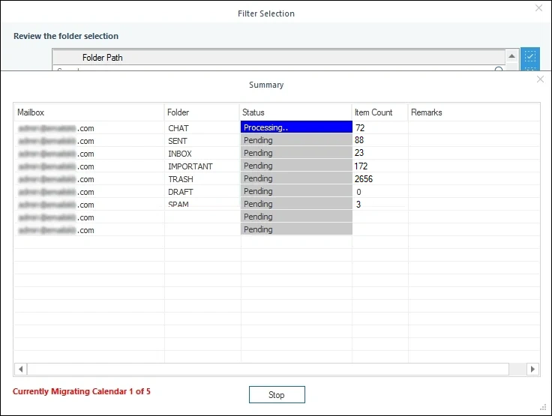Click the Stop migration button
552x416 pixels.
point(277,395)
